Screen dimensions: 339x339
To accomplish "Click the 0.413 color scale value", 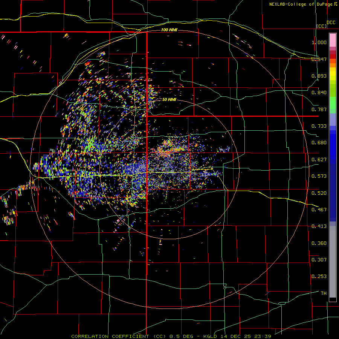I will [319, 226].
